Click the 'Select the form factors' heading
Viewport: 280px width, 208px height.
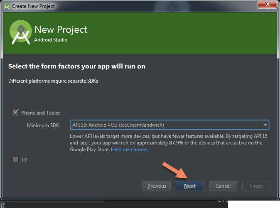77,66
